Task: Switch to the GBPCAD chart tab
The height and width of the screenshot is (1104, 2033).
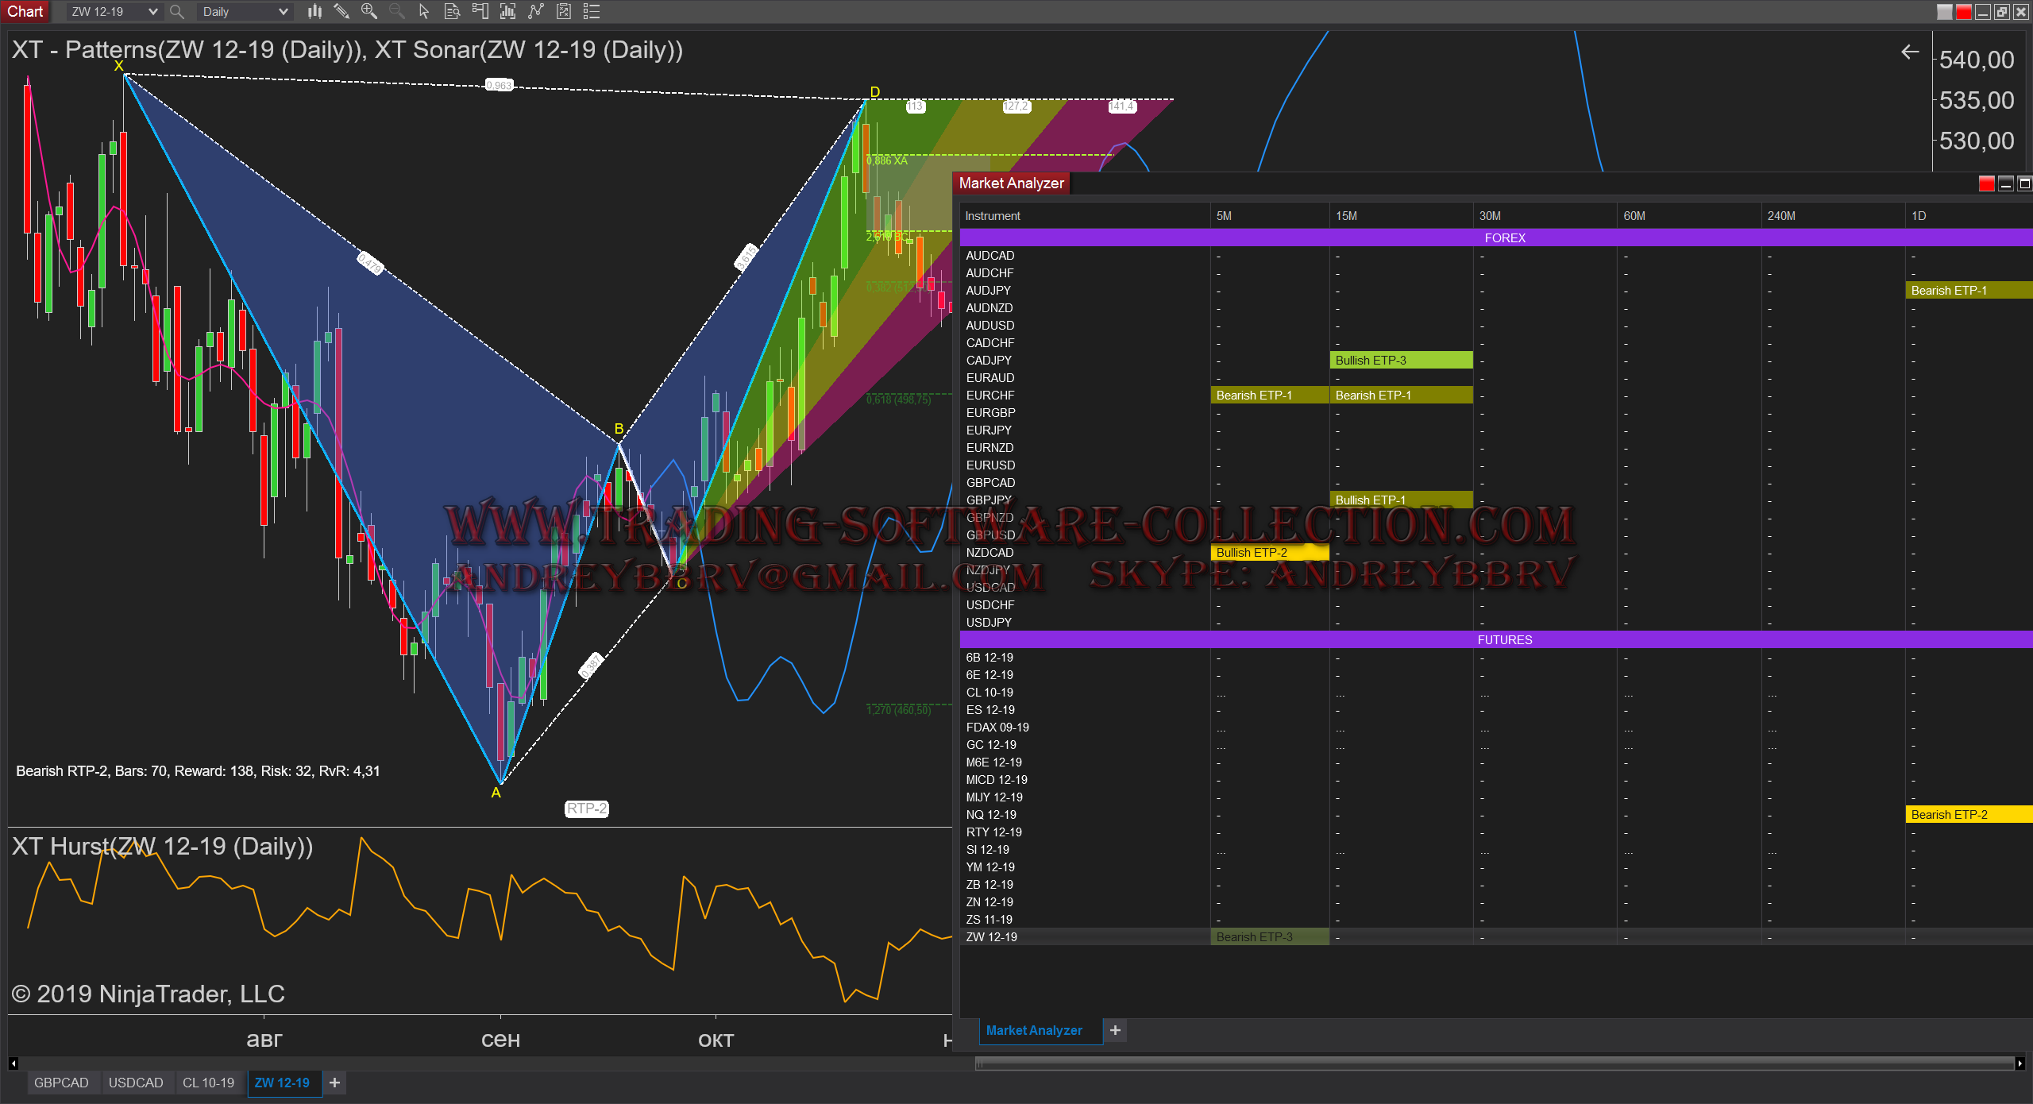Action: coord(61,1083)
